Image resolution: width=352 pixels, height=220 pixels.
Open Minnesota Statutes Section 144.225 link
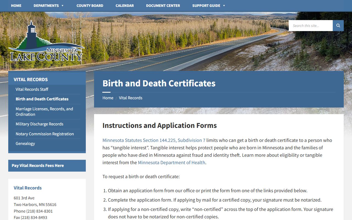pos(154,140)
